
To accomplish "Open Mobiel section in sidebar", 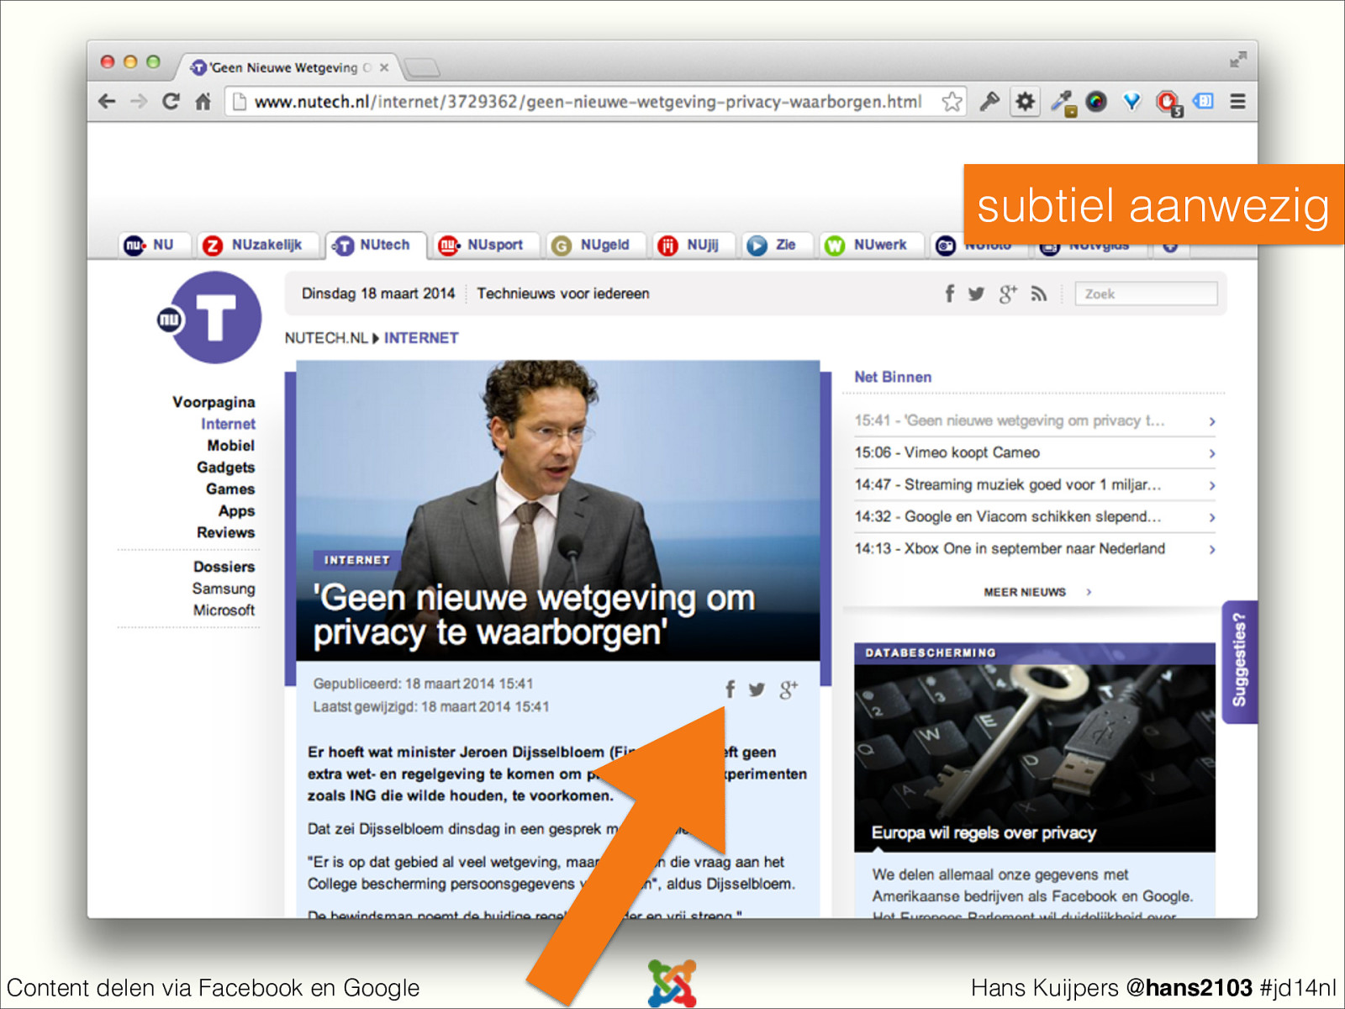I will pyautogui.click(x=230, y=446).
